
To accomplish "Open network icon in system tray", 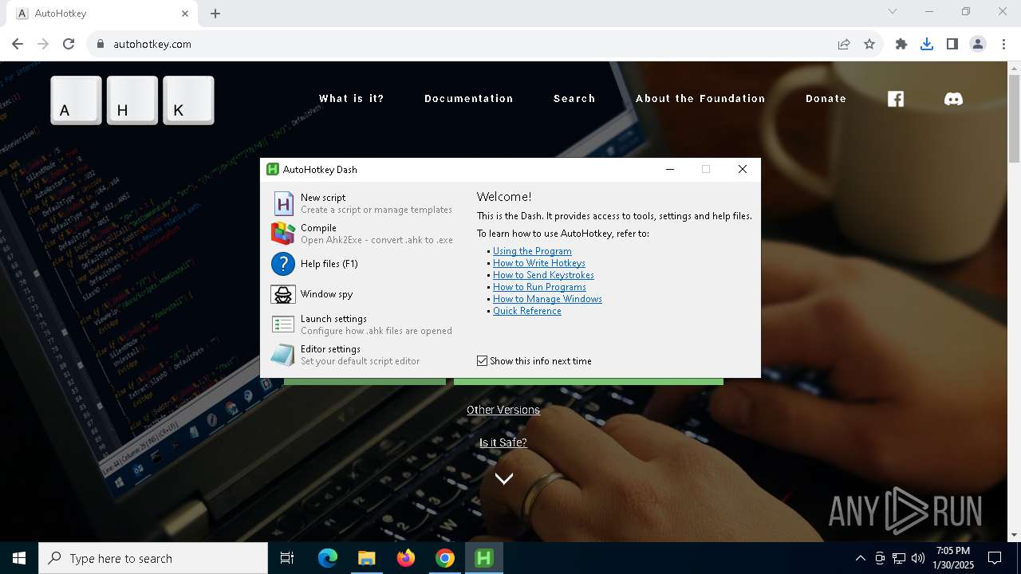I will pos(899,558).
